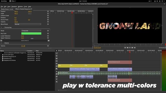Open the View menu
Viewport: 166px width, 93px height.
pos(9,6)
